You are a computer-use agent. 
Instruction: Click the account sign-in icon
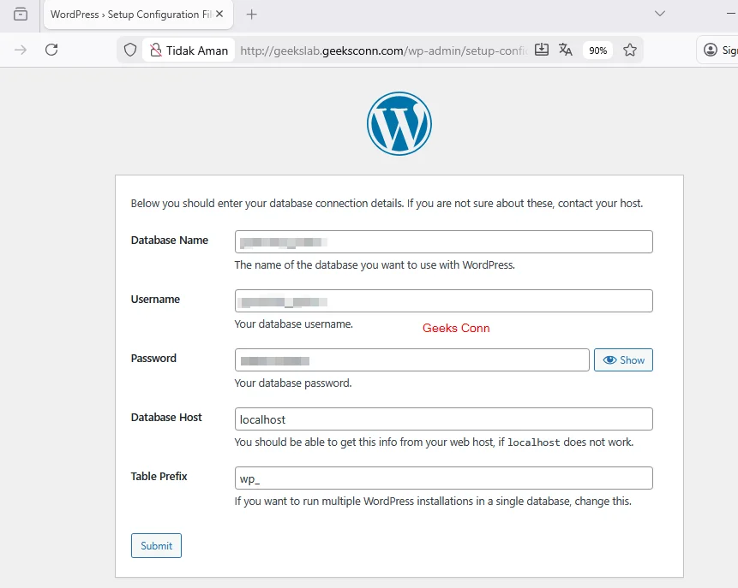(x=710, y=50)
